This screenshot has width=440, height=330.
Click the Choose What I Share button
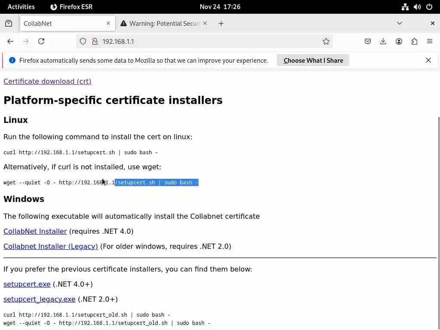pos(313,60)
